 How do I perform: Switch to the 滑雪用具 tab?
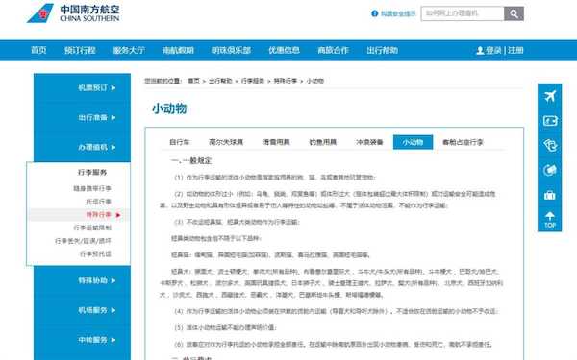(276, 142)
